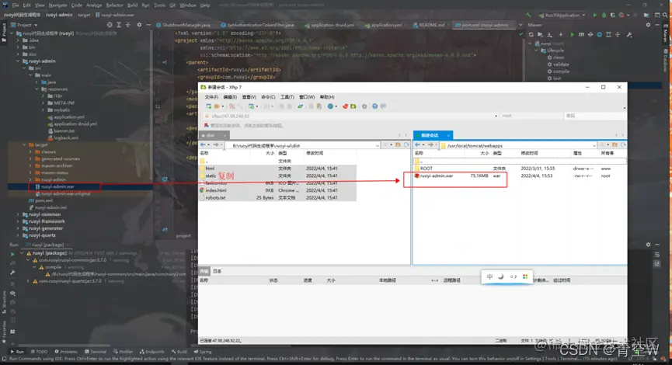Open Xftp 窗口(W) menu
The height and width of the screenshot is (365, 672).
[307, 97]
